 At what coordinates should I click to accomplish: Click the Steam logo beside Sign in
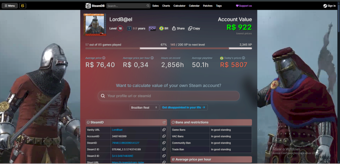(x=325, y=6)
